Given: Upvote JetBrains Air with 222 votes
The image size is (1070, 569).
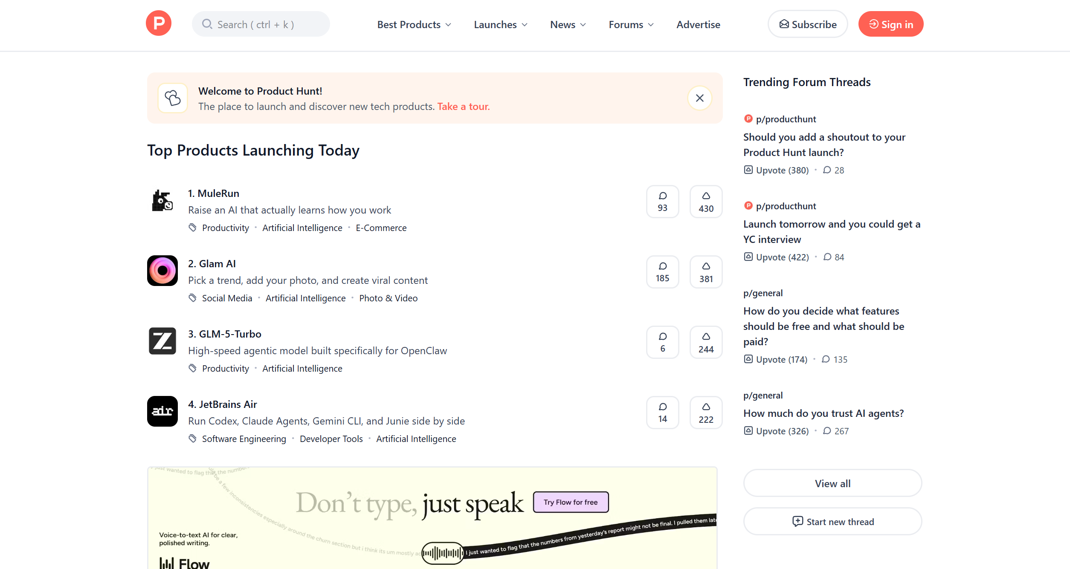Looking at the screenshot, I should coord(706,413).
